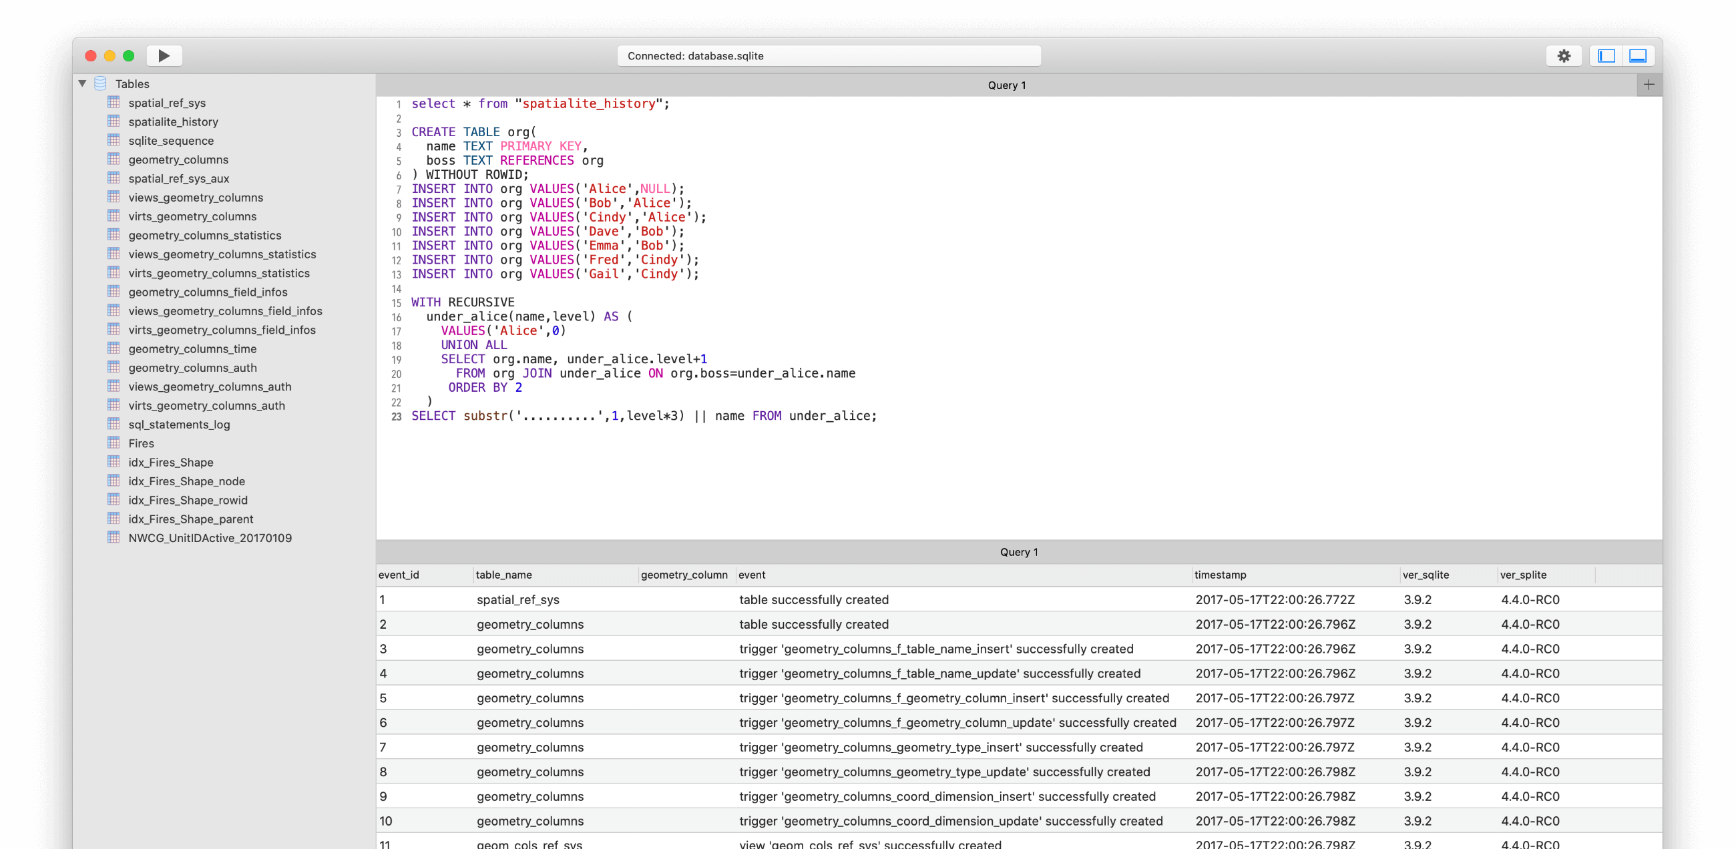Sort by timestamp column header
The height and width of the screenshot is (849, 1736).
point(1220,575)
